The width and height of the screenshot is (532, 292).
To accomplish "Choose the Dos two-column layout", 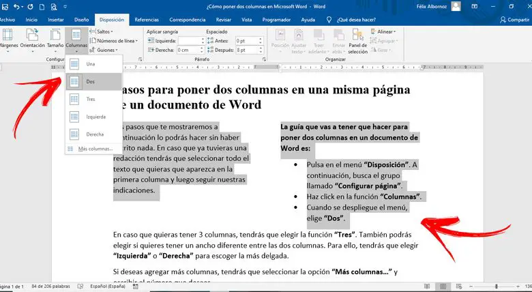I will click(x=93, y=81).
